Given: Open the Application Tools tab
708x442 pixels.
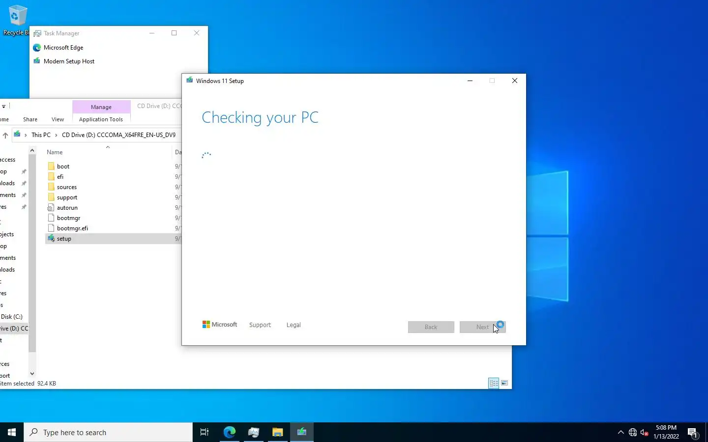Looking at the screenshot, I should [101, 119].
